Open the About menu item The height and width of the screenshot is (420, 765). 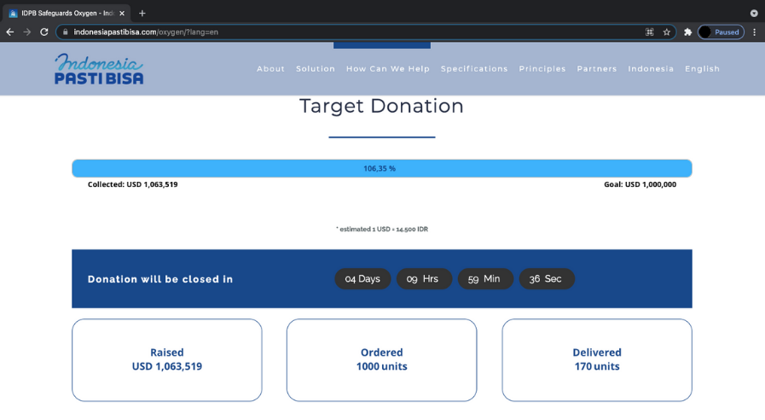pyautogui.click(x=271, y=69)
